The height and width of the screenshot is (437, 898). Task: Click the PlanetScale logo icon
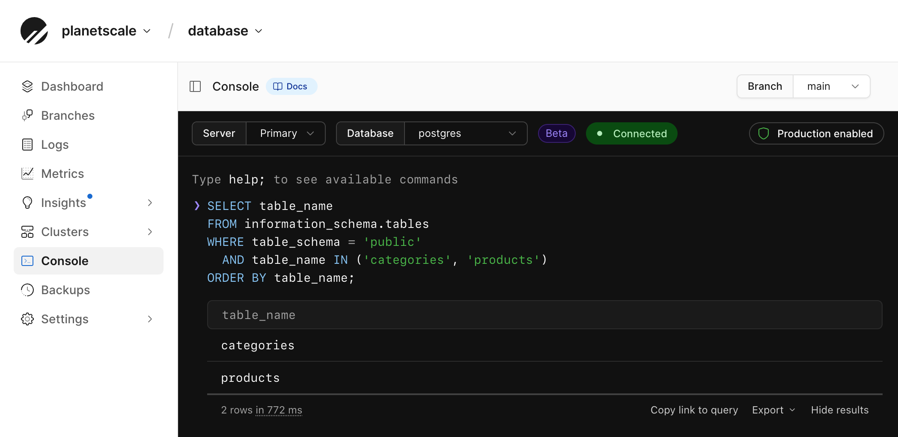[34, 31]
